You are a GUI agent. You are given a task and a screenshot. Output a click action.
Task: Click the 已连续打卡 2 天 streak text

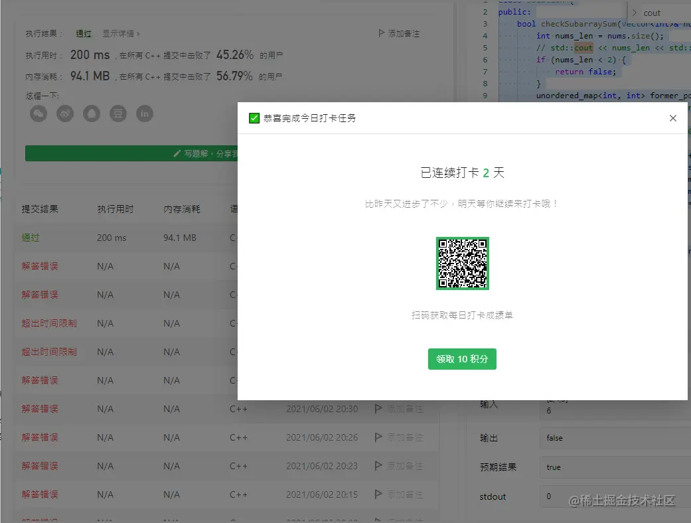(462, 173)
